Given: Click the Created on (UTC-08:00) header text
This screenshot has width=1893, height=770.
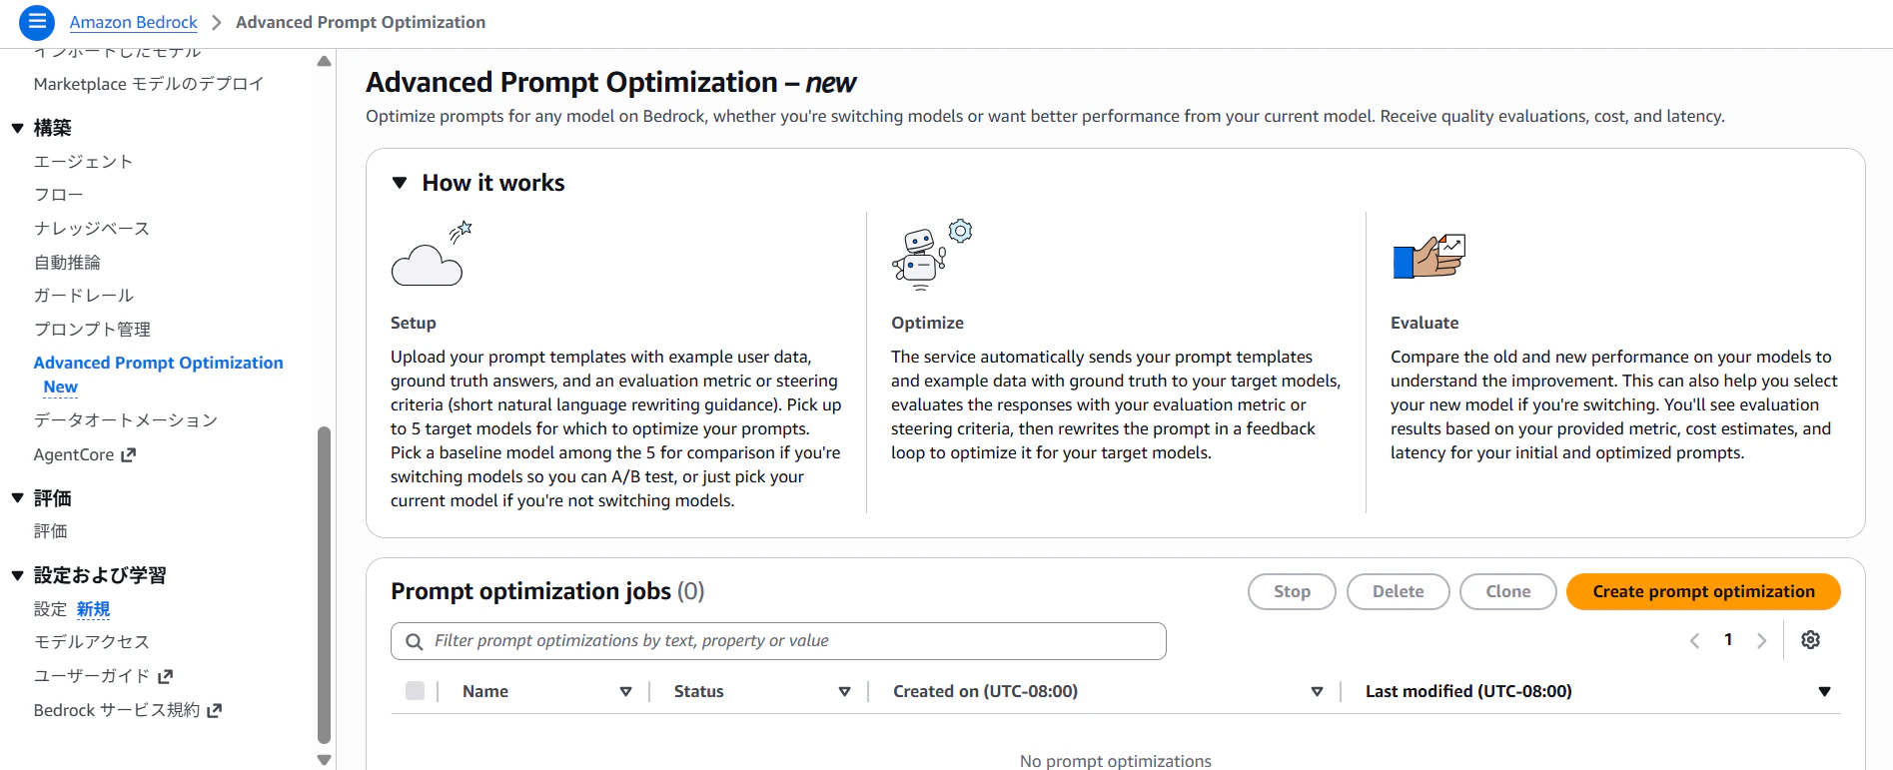Looking at the screenshot, I should coord(985,691).
